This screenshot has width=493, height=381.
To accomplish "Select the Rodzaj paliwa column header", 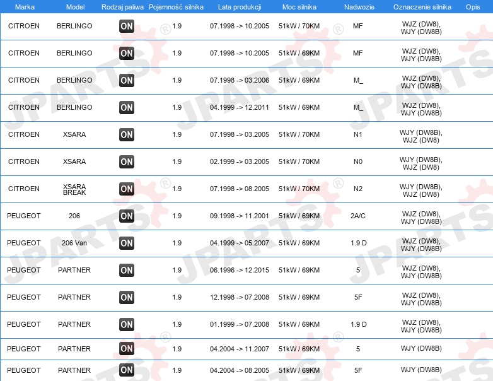I will (x=122, y=7).
